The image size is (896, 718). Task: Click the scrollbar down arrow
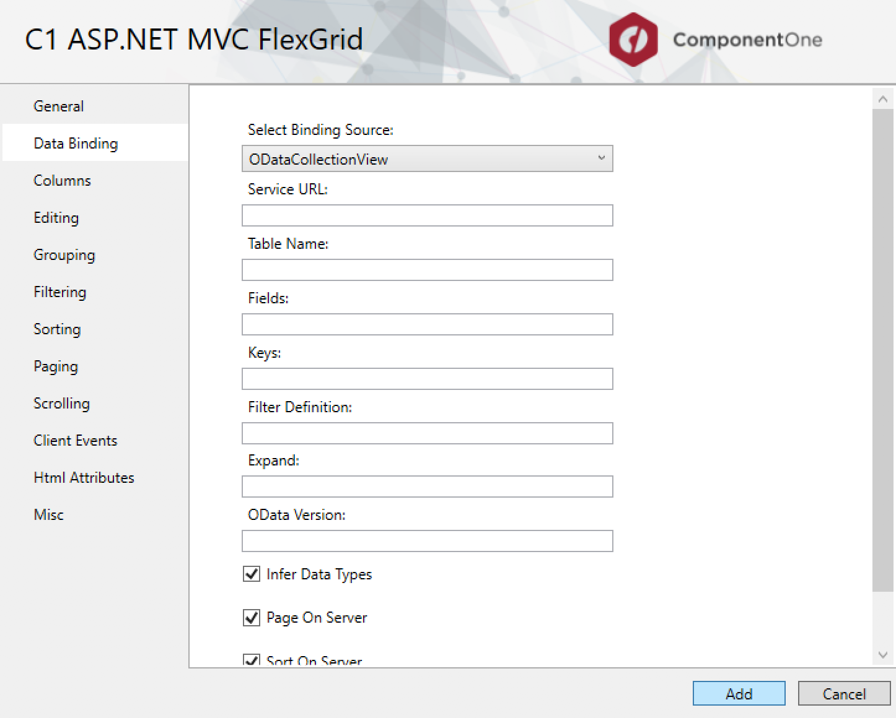(x=883, y=655)
